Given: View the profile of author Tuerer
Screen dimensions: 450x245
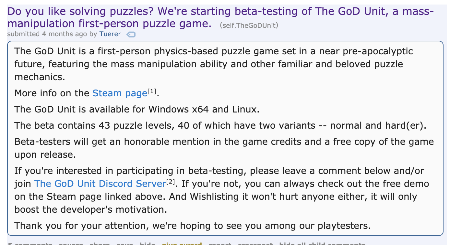Looking at the screenshot, I should click(x=110, y=34).
